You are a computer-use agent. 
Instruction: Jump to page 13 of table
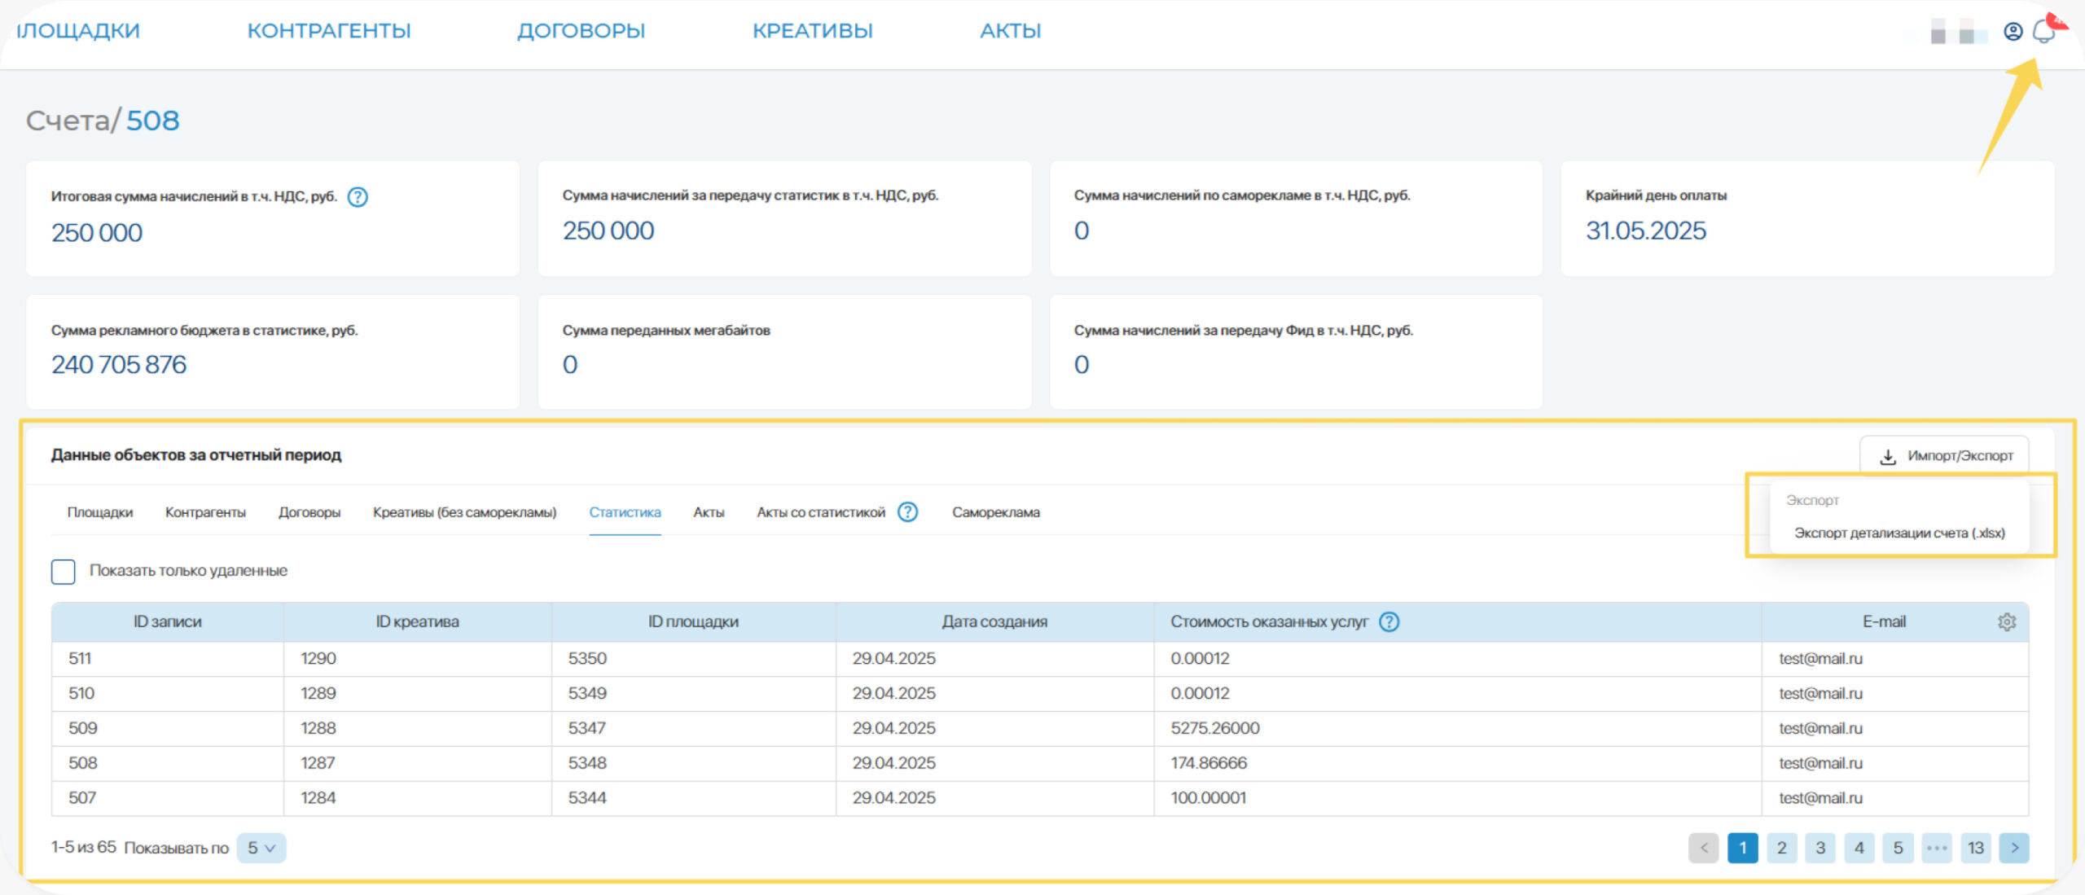[x=1975, y=848]
